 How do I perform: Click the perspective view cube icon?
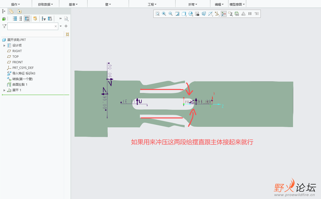click(x=204, y=14)
